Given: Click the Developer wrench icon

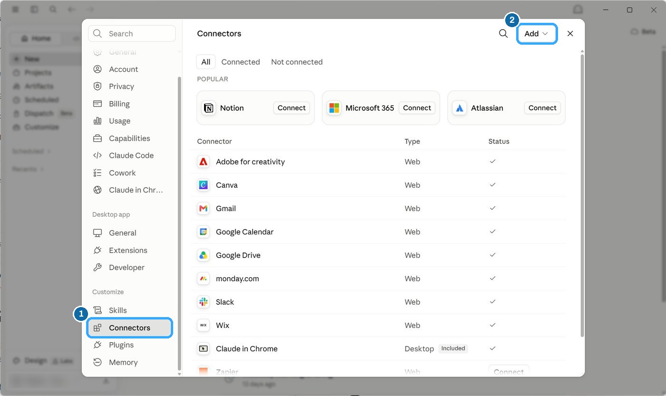Looking at the screenshot, I should point(98,268).
